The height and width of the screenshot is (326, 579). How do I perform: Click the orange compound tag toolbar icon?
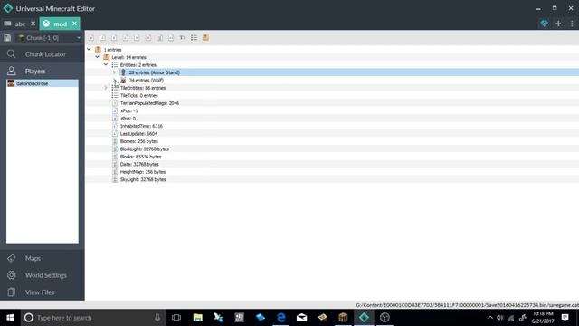[205, 38]
